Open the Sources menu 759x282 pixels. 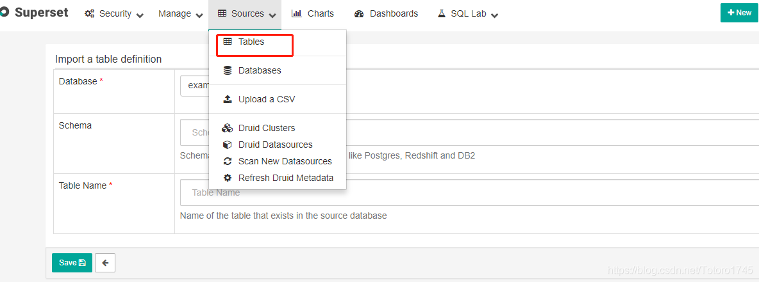pos(245,13)
